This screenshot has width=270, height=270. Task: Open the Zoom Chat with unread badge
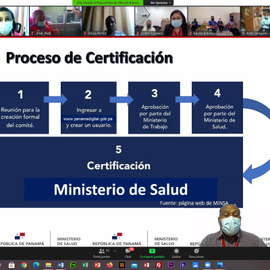tap(128, 253)
